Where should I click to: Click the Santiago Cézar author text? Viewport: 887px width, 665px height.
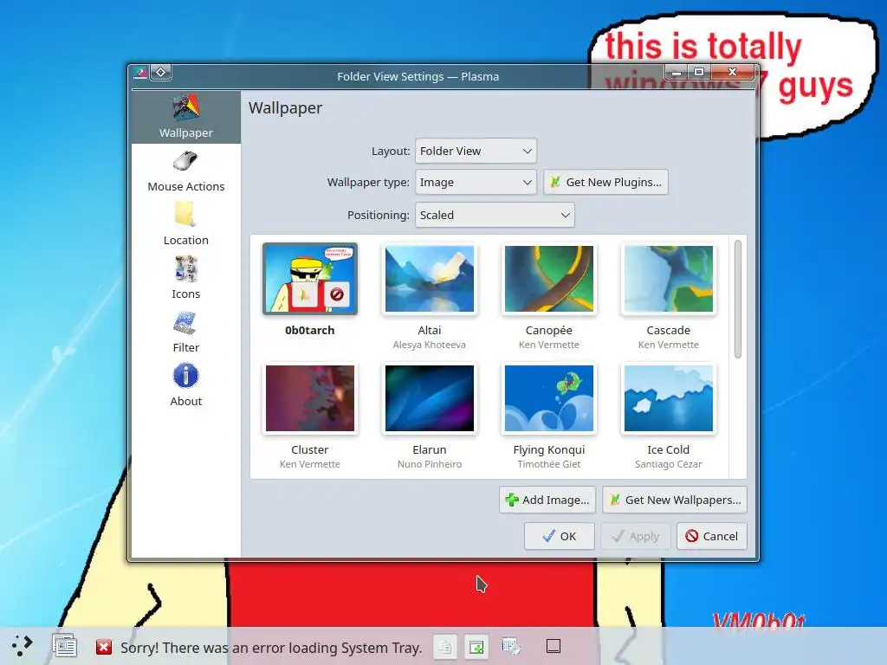[x=668, y=464]
